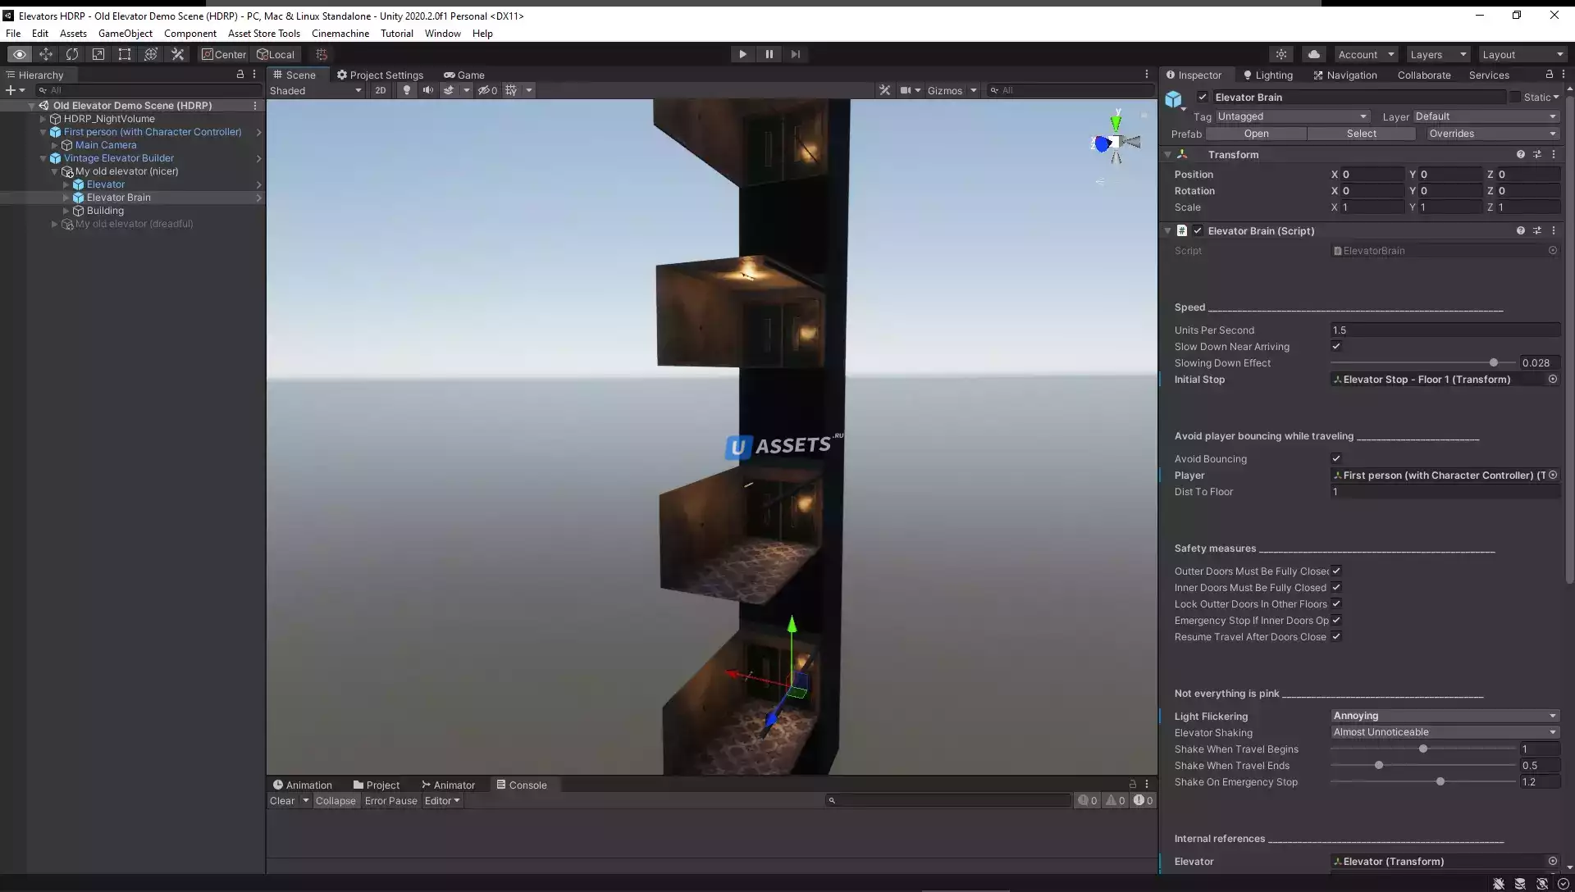Screen dimensions: 1575x892
Task: Select the Rect Transform tool
Action: coord(125,54)
